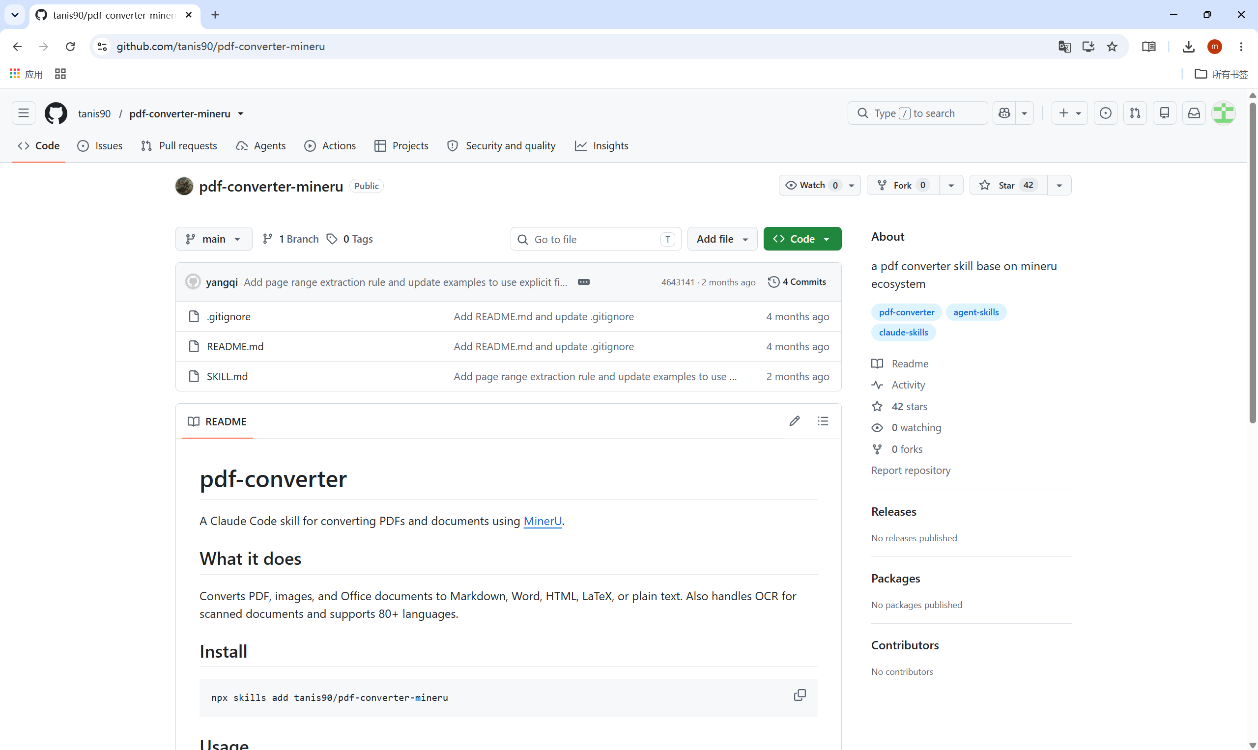This screenshot has height=750, width=1258.
Task: Open the pull requests icon in the header
Action: [x=1135, y=113]
